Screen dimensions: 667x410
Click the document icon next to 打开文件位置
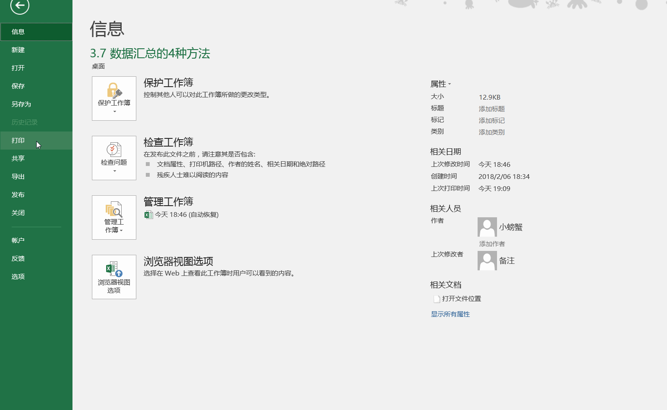point(437,298)
